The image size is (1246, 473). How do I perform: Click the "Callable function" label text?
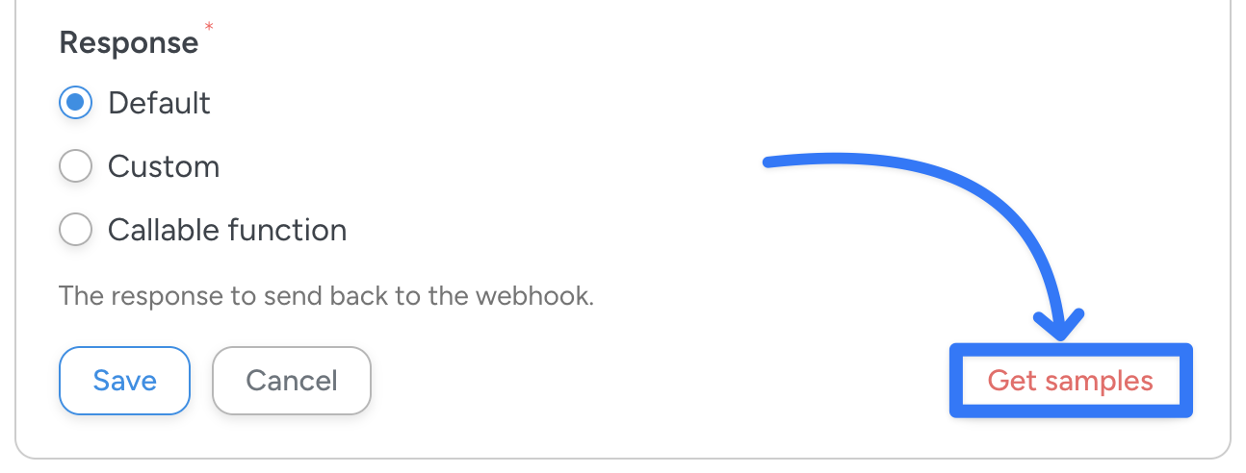227,230
